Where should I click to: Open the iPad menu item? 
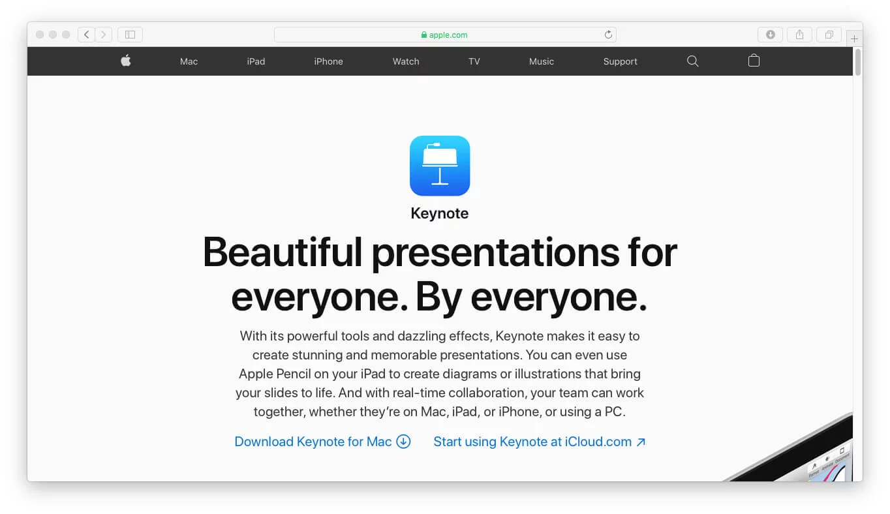256,61
